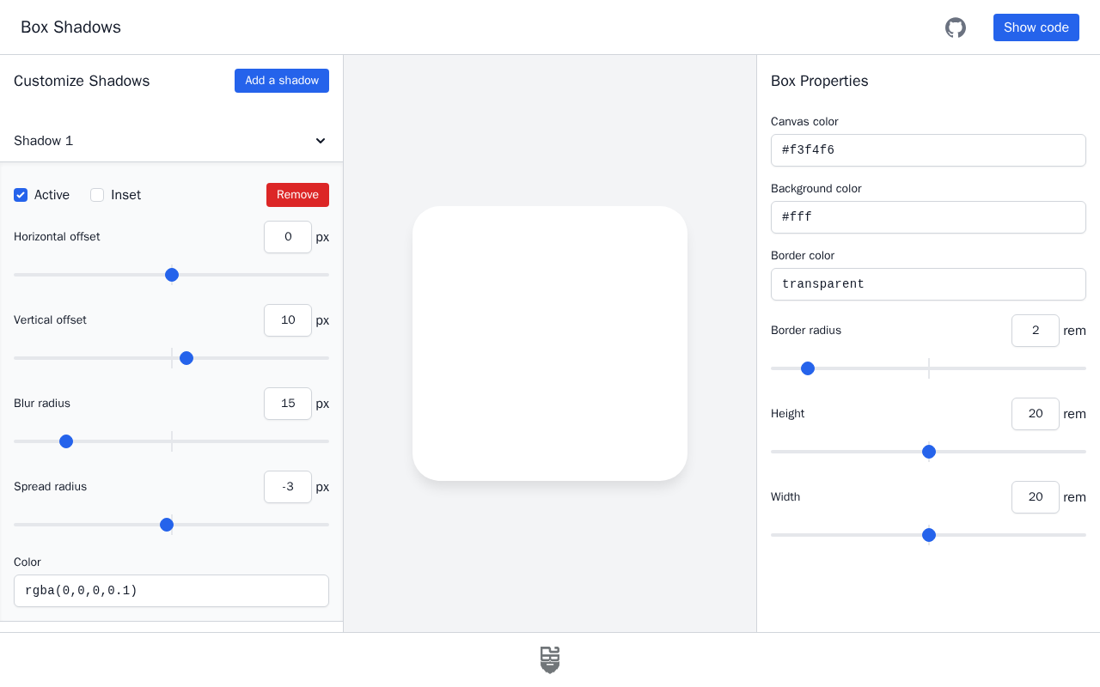Viewport: 1100px width, 687px height.
Task: Click the Blur radius slider handle
Action: [x=66, y=441]
